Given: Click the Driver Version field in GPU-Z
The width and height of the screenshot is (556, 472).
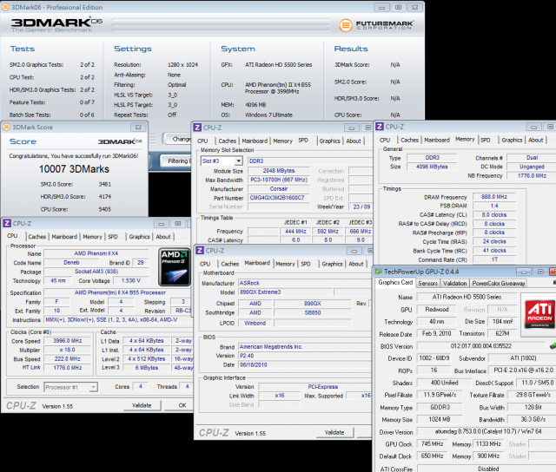Looking at the screenshot, I should [x=486, y=431].
